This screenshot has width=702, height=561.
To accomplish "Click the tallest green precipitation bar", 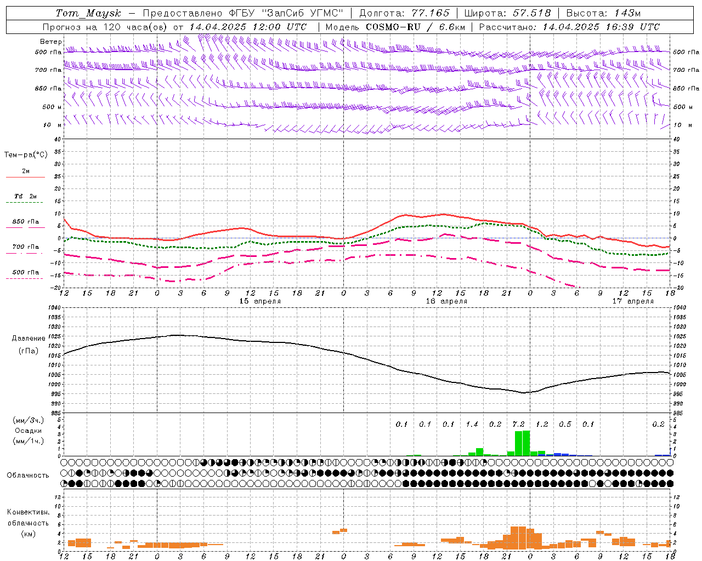I will pos(526,443).
